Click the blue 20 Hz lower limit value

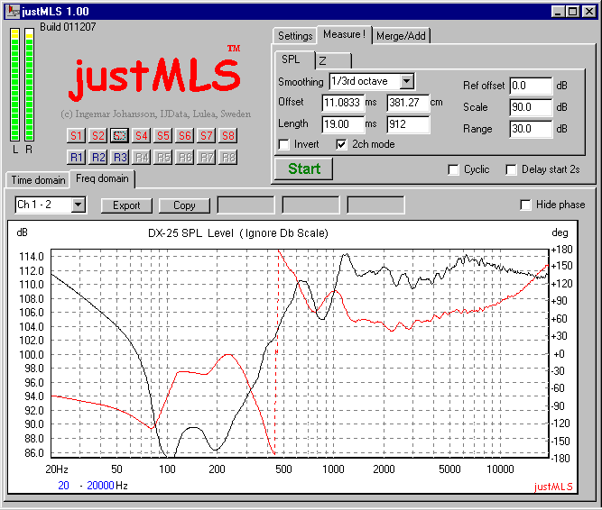63,486
